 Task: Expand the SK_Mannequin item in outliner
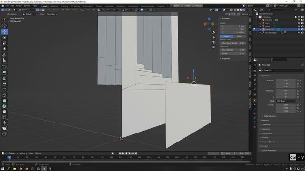click(260, 33)
